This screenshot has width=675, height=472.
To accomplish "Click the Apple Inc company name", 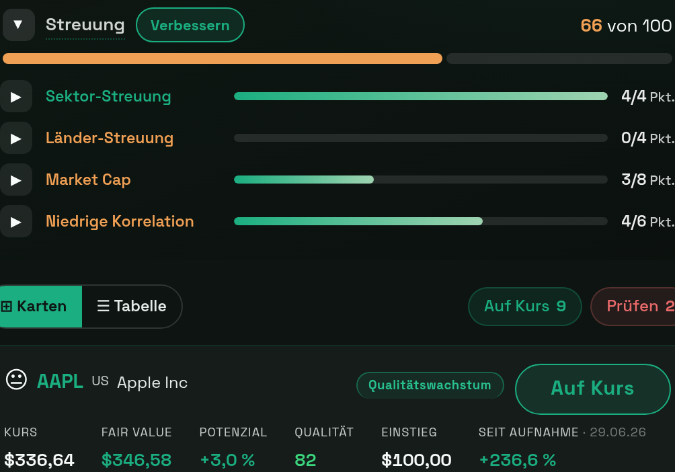I will point(153,383).
